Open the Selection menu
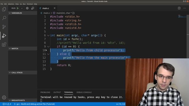This screenshot has width=189, height=106. tap(11, 4)
